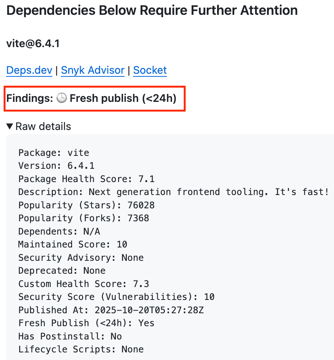Open the Socket link
Image resolution: width=334 pixels, height=360 pixels.
(x=150, y=70)
